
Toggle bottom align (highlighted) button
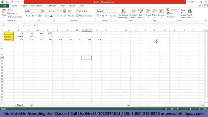click(x=64, y=11)
